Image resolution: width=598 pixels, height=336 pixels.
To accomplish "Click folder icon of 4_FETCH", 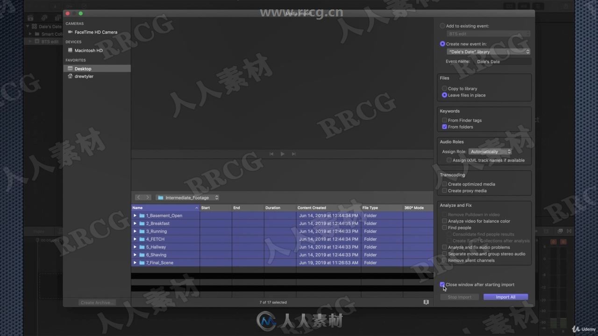I will [142, 239].
